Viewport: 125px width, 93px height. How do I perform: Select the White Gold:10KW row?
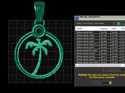pos(100,56)
